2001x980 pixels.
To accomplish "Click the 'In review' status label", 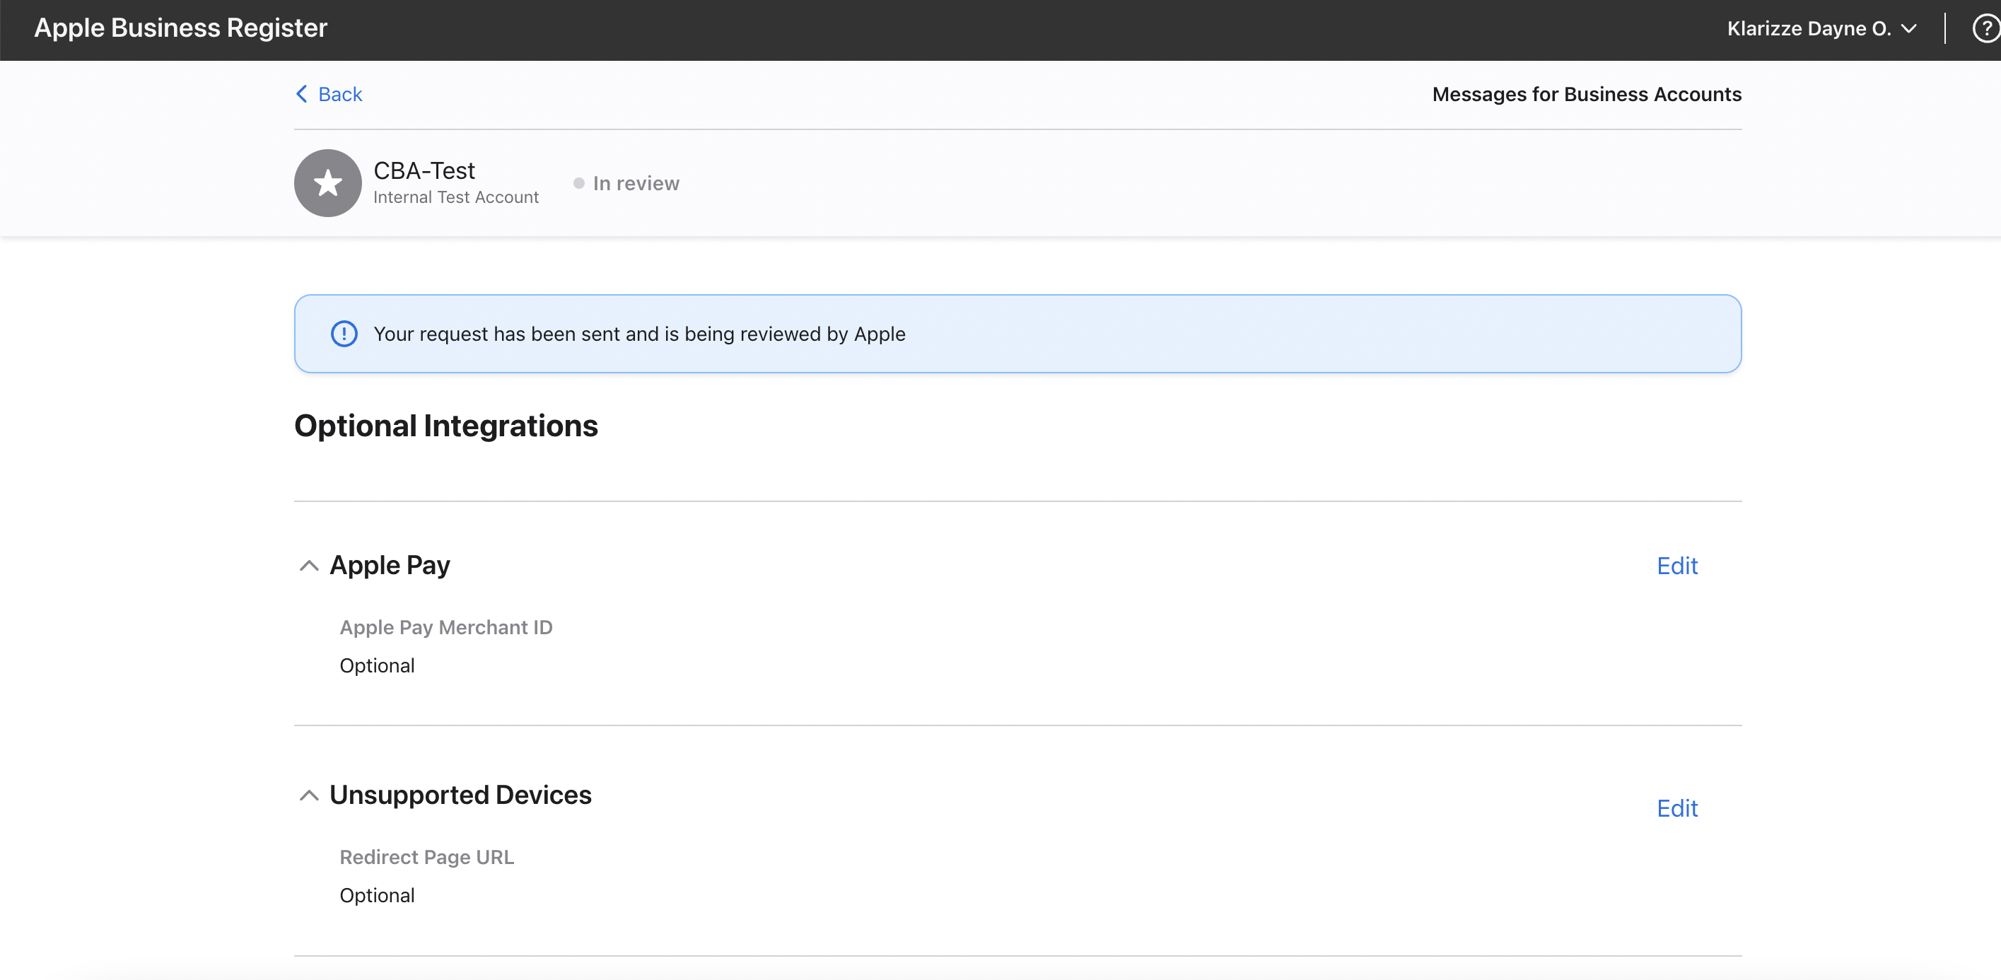I will (x=636, y=183).
